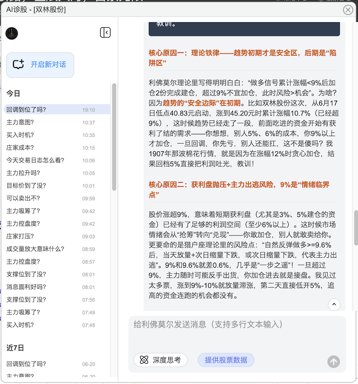Click the scroll-to-top chevron button
This screenshot has width=358, height=384.
(334, 304)
